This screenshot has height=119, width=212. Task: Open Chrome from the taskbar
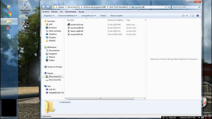coord(9,14)
